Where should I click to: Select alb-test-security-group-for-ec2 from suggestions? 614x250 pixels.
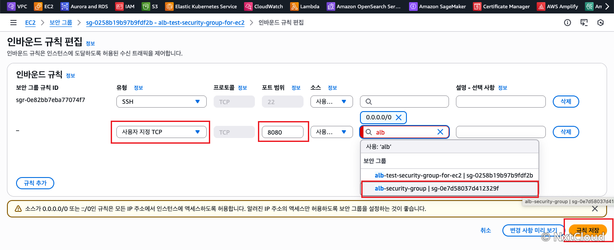pos(450,175)
